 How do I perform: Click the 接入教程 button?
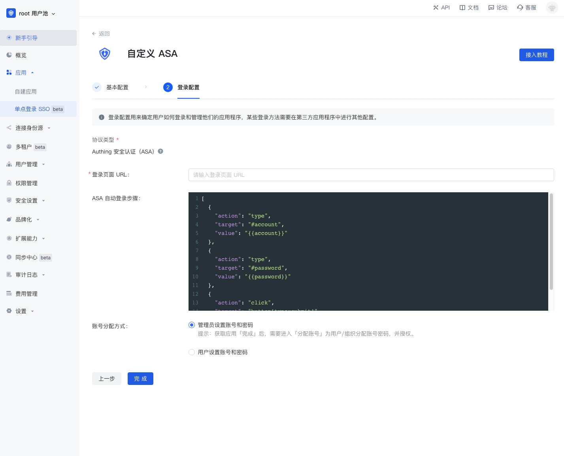(x=536, y=55)
